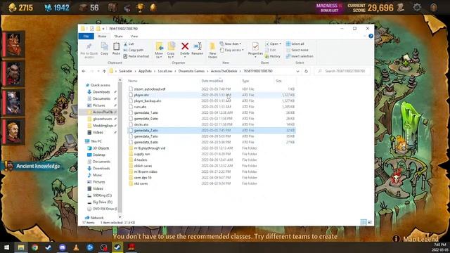Click Select none in the ribbon
The width and height of the screenshot is (450, 253).
coord(297,50)
